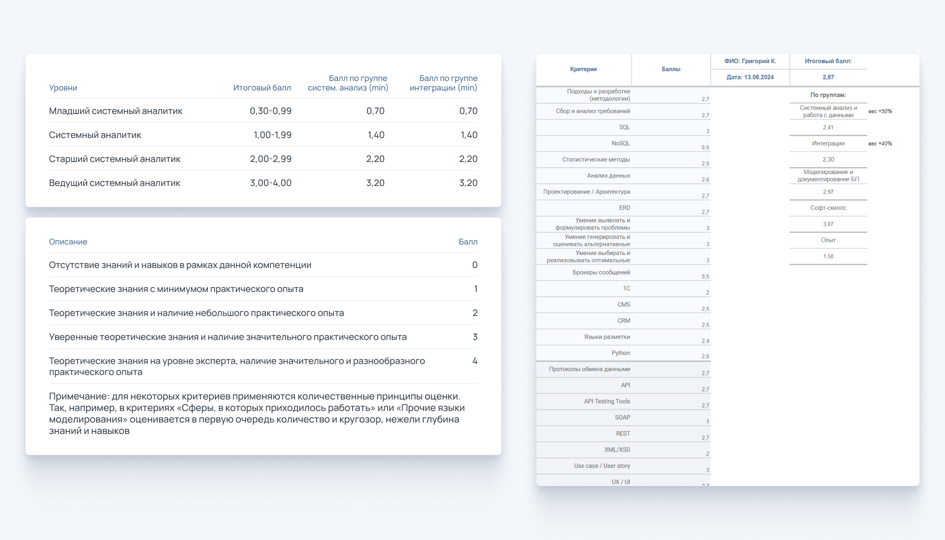The width and height of the screenshot is (945, 540).
Task: Click the total score value '2,87'
Action: coord(828,77)
